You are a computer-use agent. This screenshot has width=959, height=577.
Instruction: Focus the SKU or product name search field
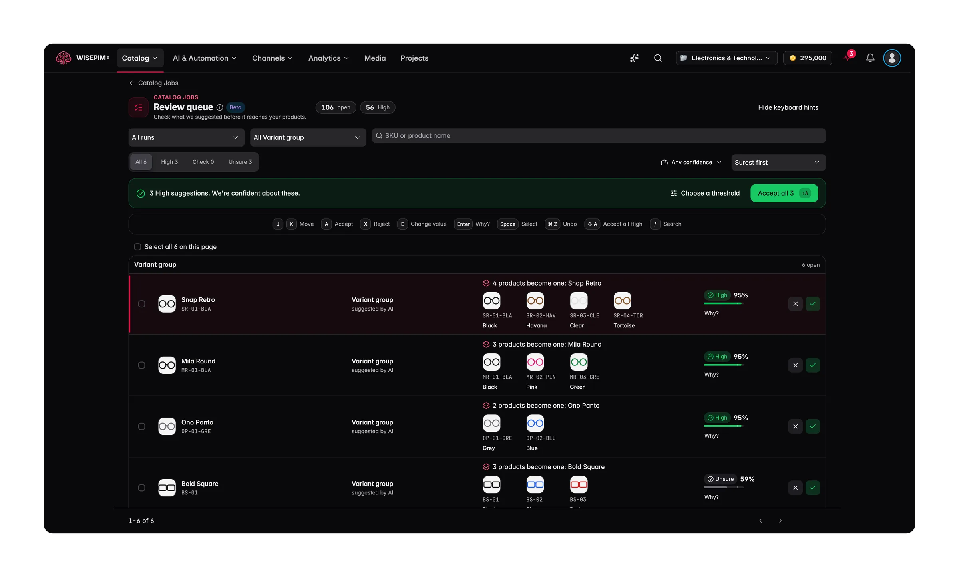pos(599,136)
